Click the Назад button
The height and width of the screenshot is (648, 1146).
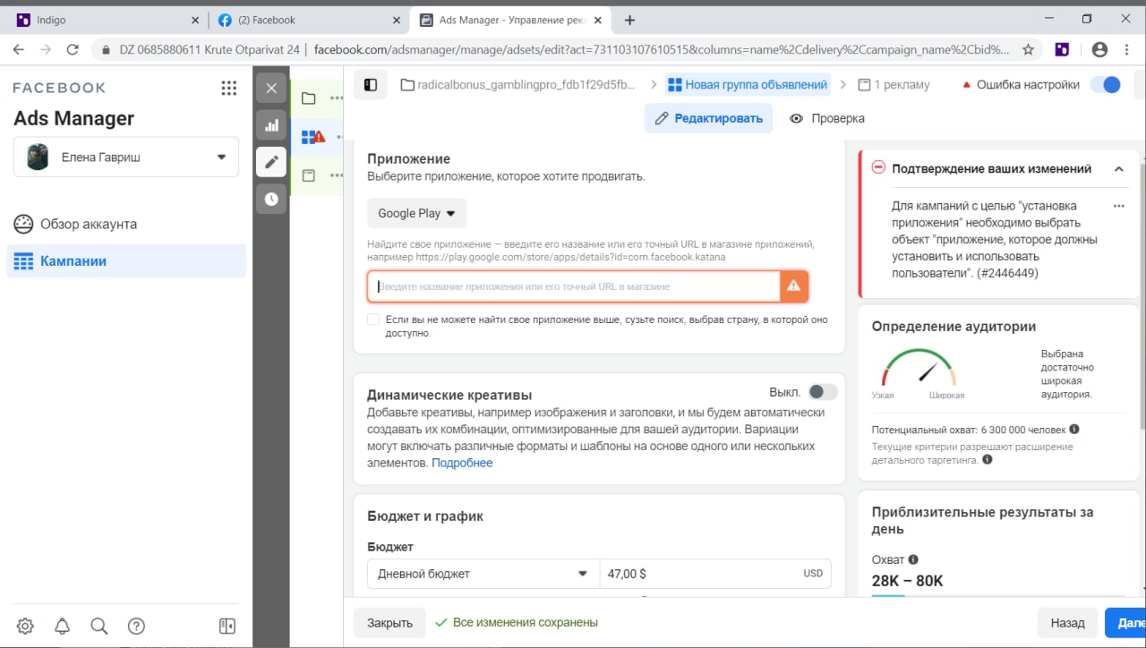point(1067,623)
